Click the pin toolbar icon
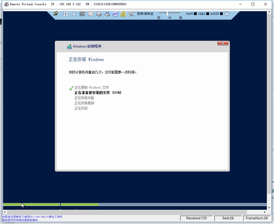This screenshot has width=274, height=224. [56, 14]
